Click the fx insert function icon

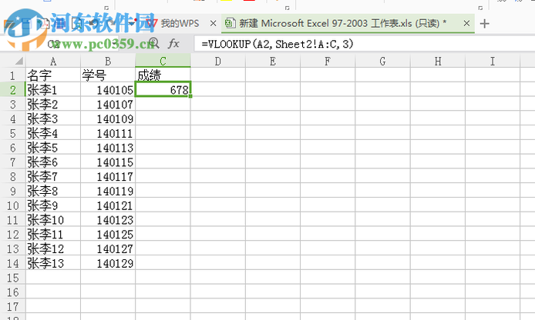coord(173,44)
